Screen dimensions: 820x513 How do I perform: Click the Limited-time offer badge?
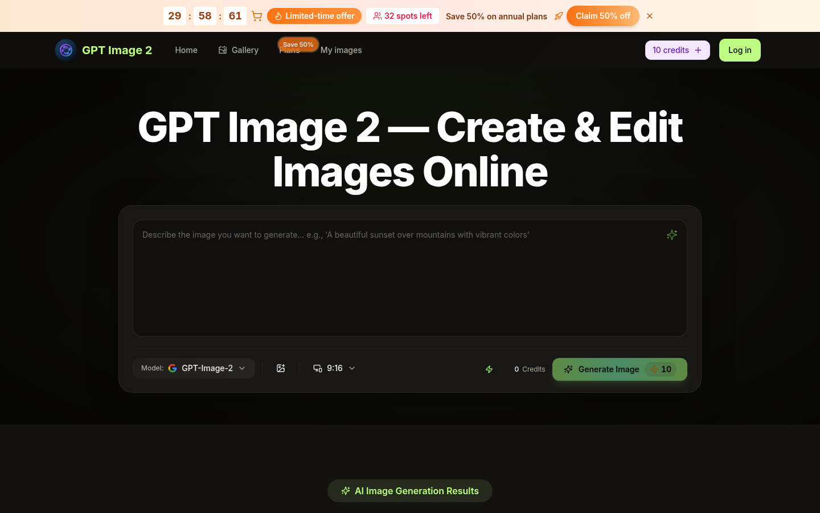coord(314,16)
